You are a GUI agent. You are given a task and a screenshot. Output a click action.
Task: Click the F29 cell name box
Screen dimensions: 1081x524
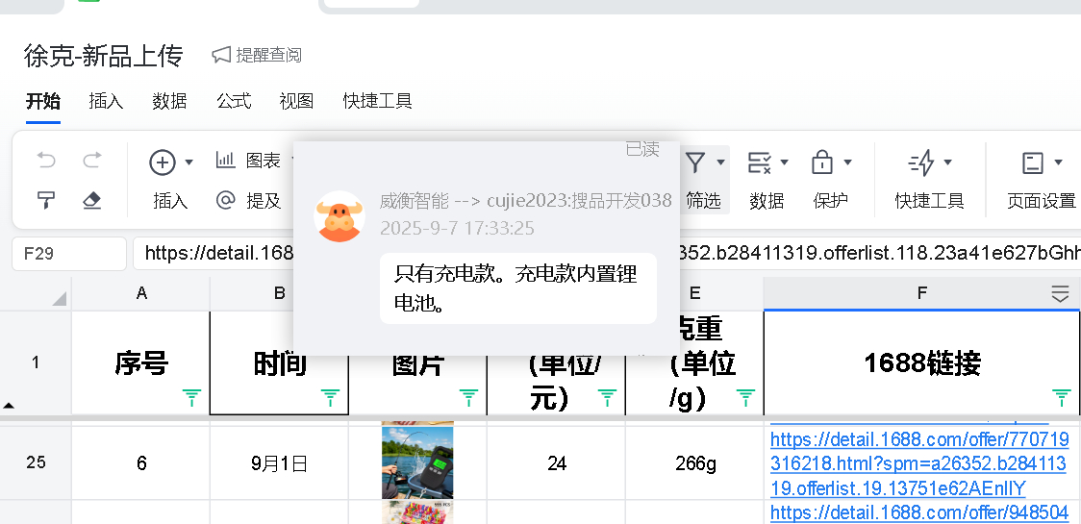[68, 254]
